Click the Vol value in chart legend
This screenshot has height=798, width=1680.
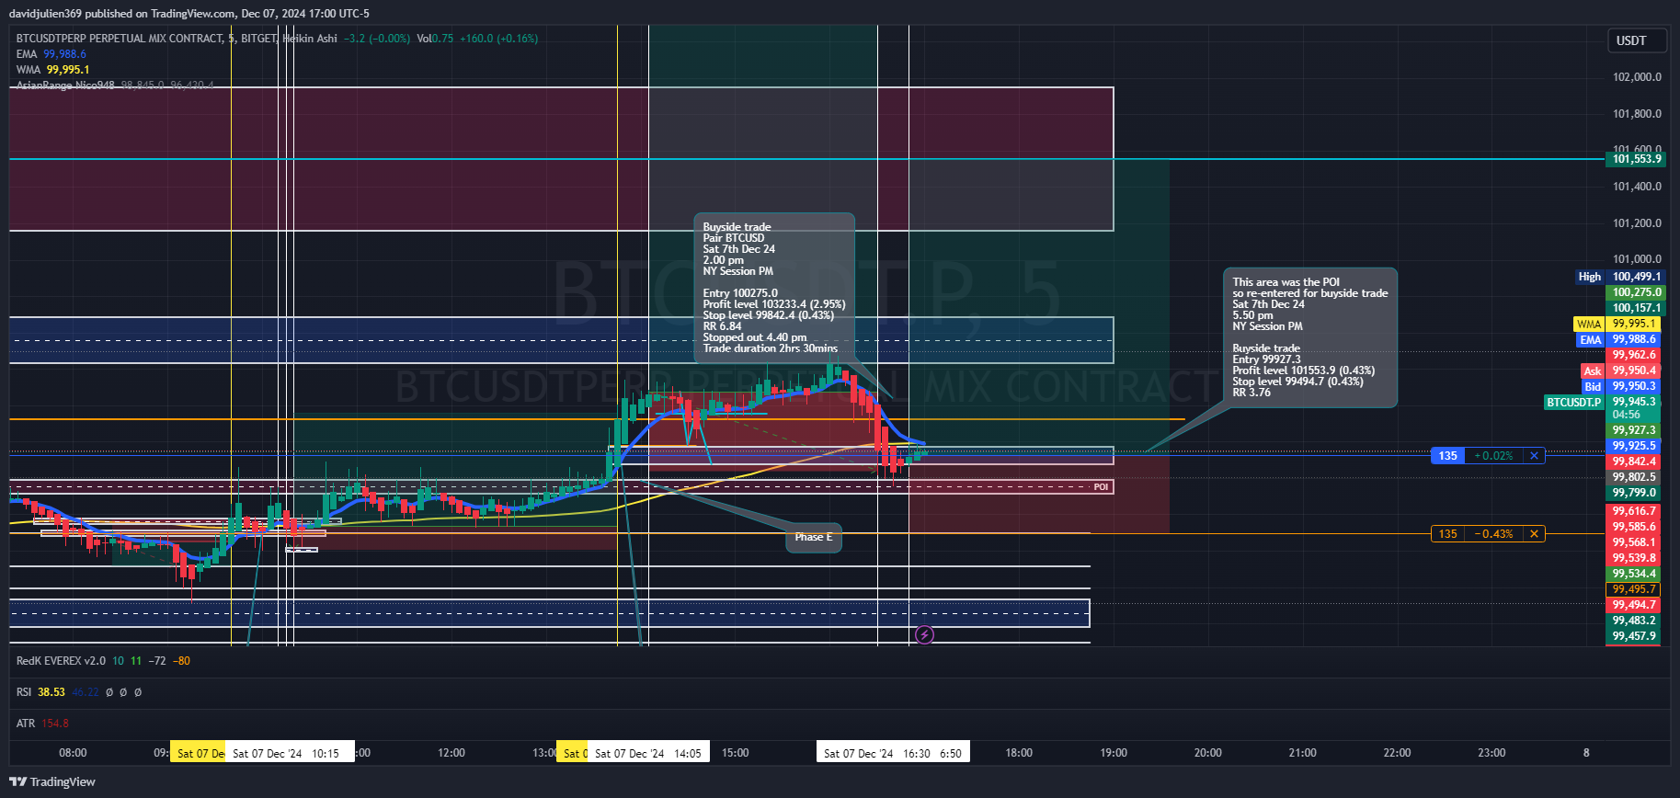pos(435,39)
